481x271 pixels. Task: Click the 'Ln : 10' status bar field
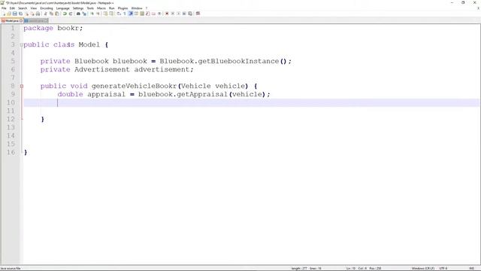pyautogui.click(x=351, y=269)
